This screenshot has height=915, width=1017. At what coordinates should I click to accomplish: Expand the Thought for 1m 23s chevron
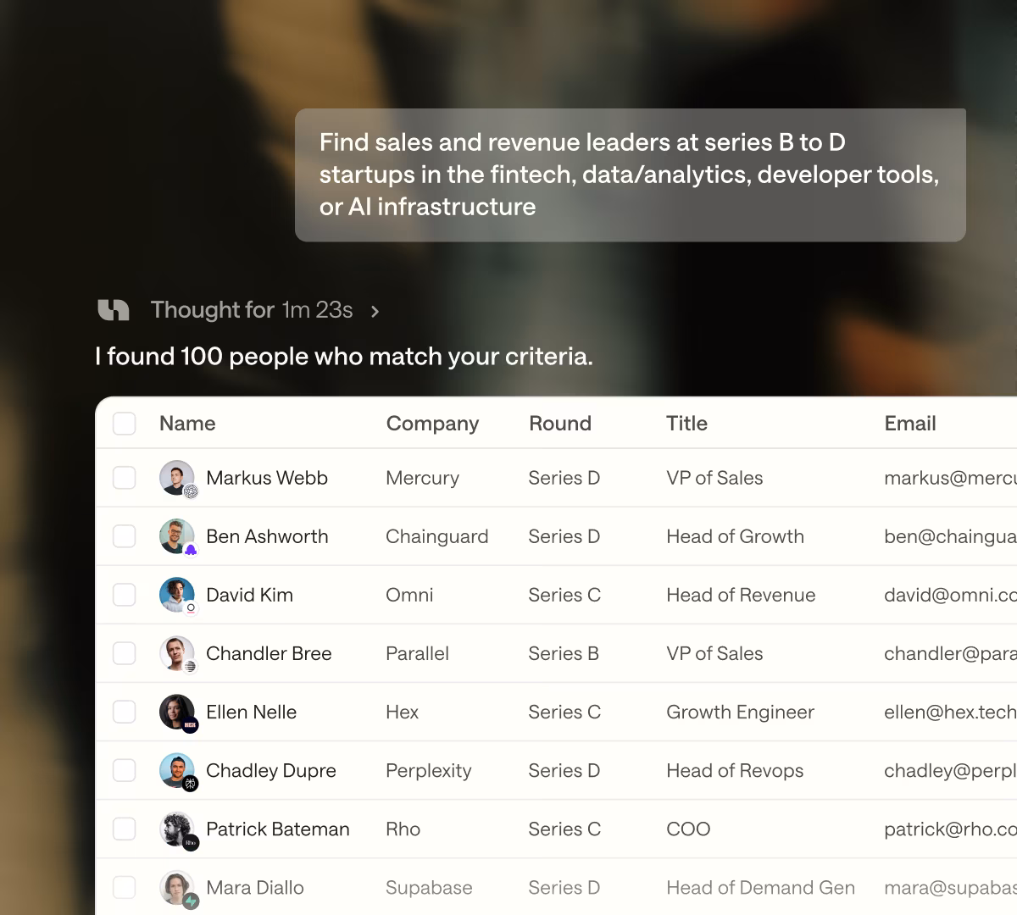tap(375, 311)
